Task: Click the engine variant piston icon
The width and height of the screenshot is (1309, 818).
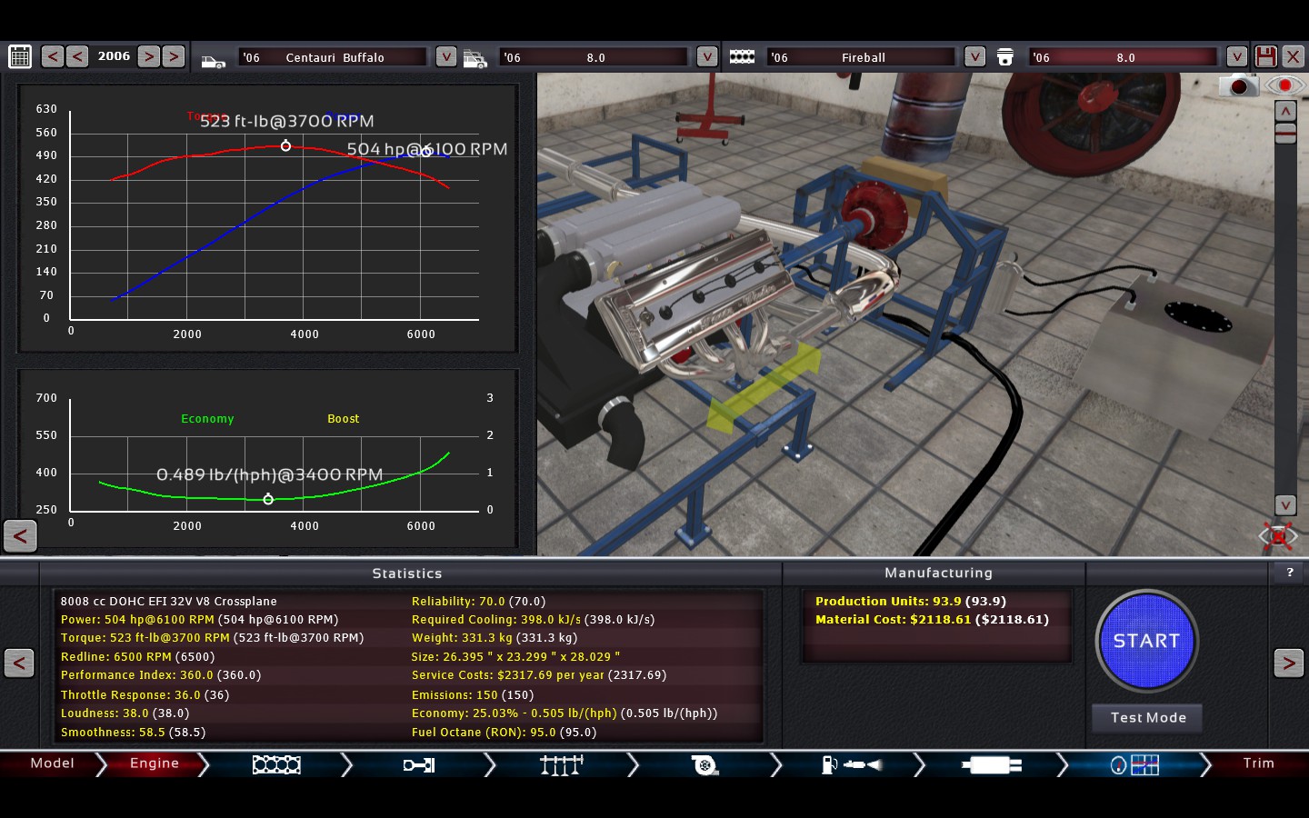Action: tap(1005, 57)
